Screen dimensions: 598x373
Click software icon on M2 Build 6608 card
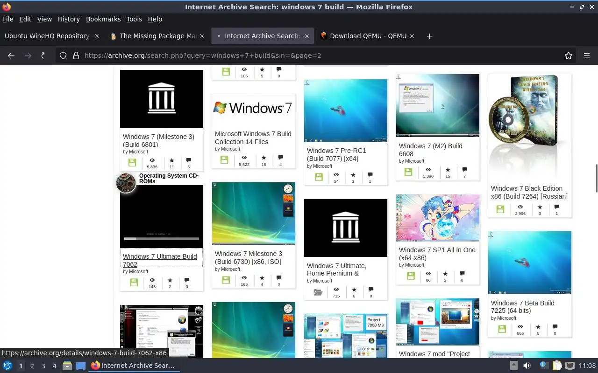(x=408, y=172)
